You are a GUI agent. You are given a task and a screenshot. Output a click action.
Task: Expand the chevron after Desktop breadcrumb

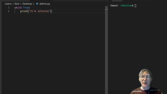click(x=34, y=4)
